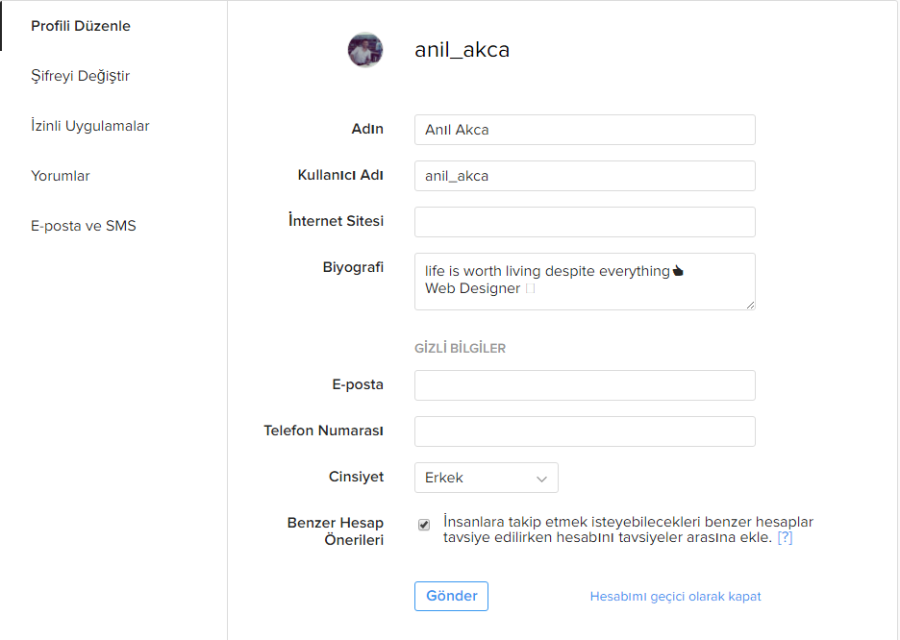The image size is (900, 640).
Task: Go to Şifreyi Değiştir in sidebar
Action: pos(81,76)
